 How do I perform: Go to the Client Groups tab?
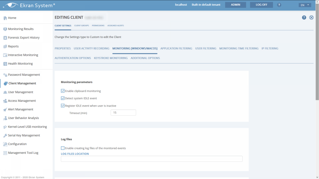tap(82, 26)
